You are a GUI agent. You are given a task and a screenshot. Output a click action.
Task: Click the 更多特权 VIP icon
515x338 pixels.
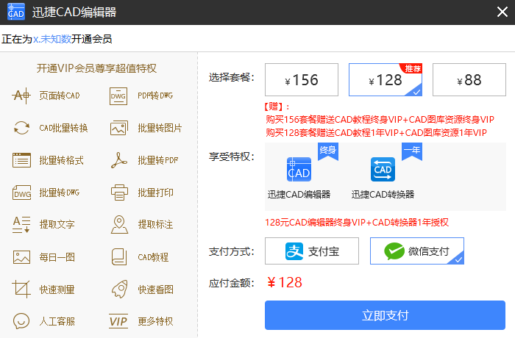point(118,321)
